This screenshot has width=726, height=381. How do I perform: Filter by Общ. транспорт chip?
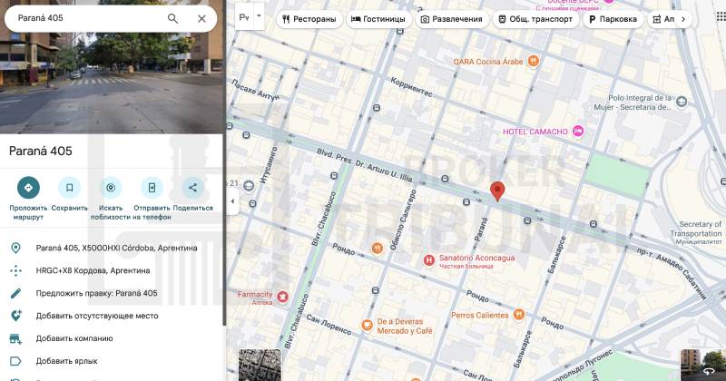click(x=535, y=19)
